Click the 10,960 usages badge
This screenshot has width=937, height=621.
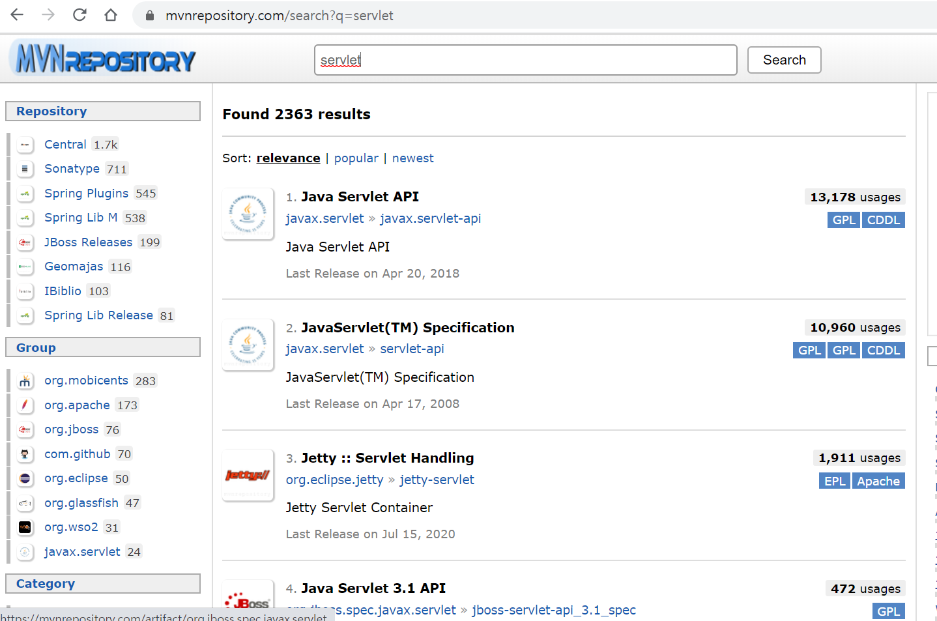click(856, 327)
